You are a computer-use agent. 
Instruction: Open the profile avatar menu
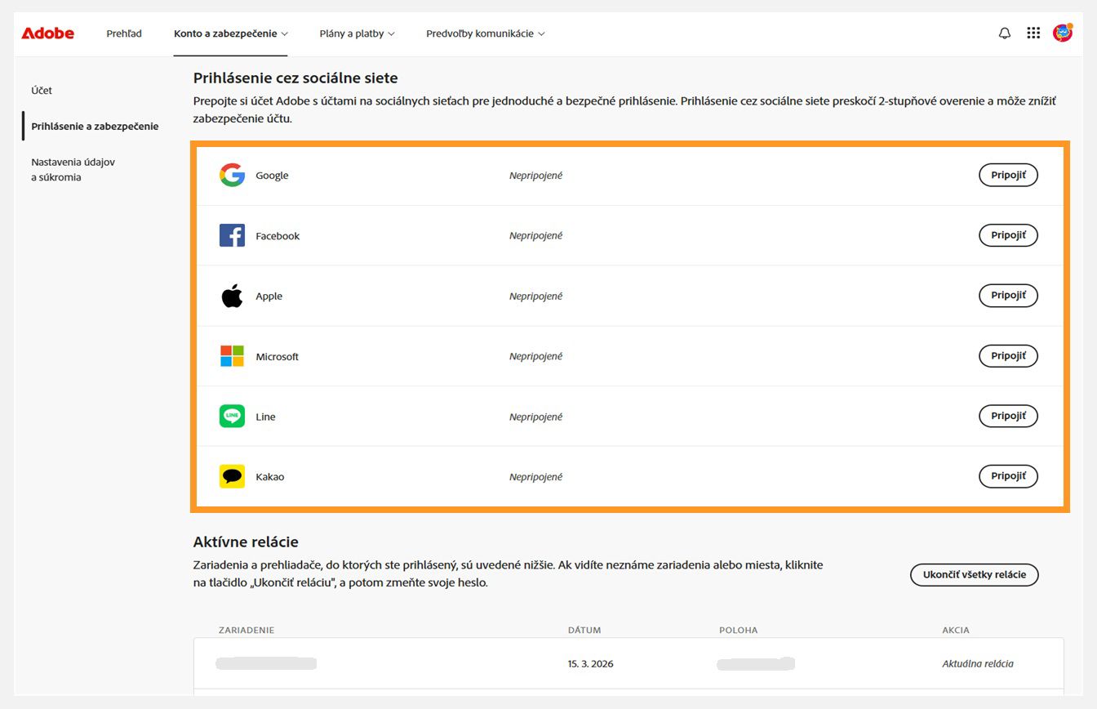[1063, 33]
